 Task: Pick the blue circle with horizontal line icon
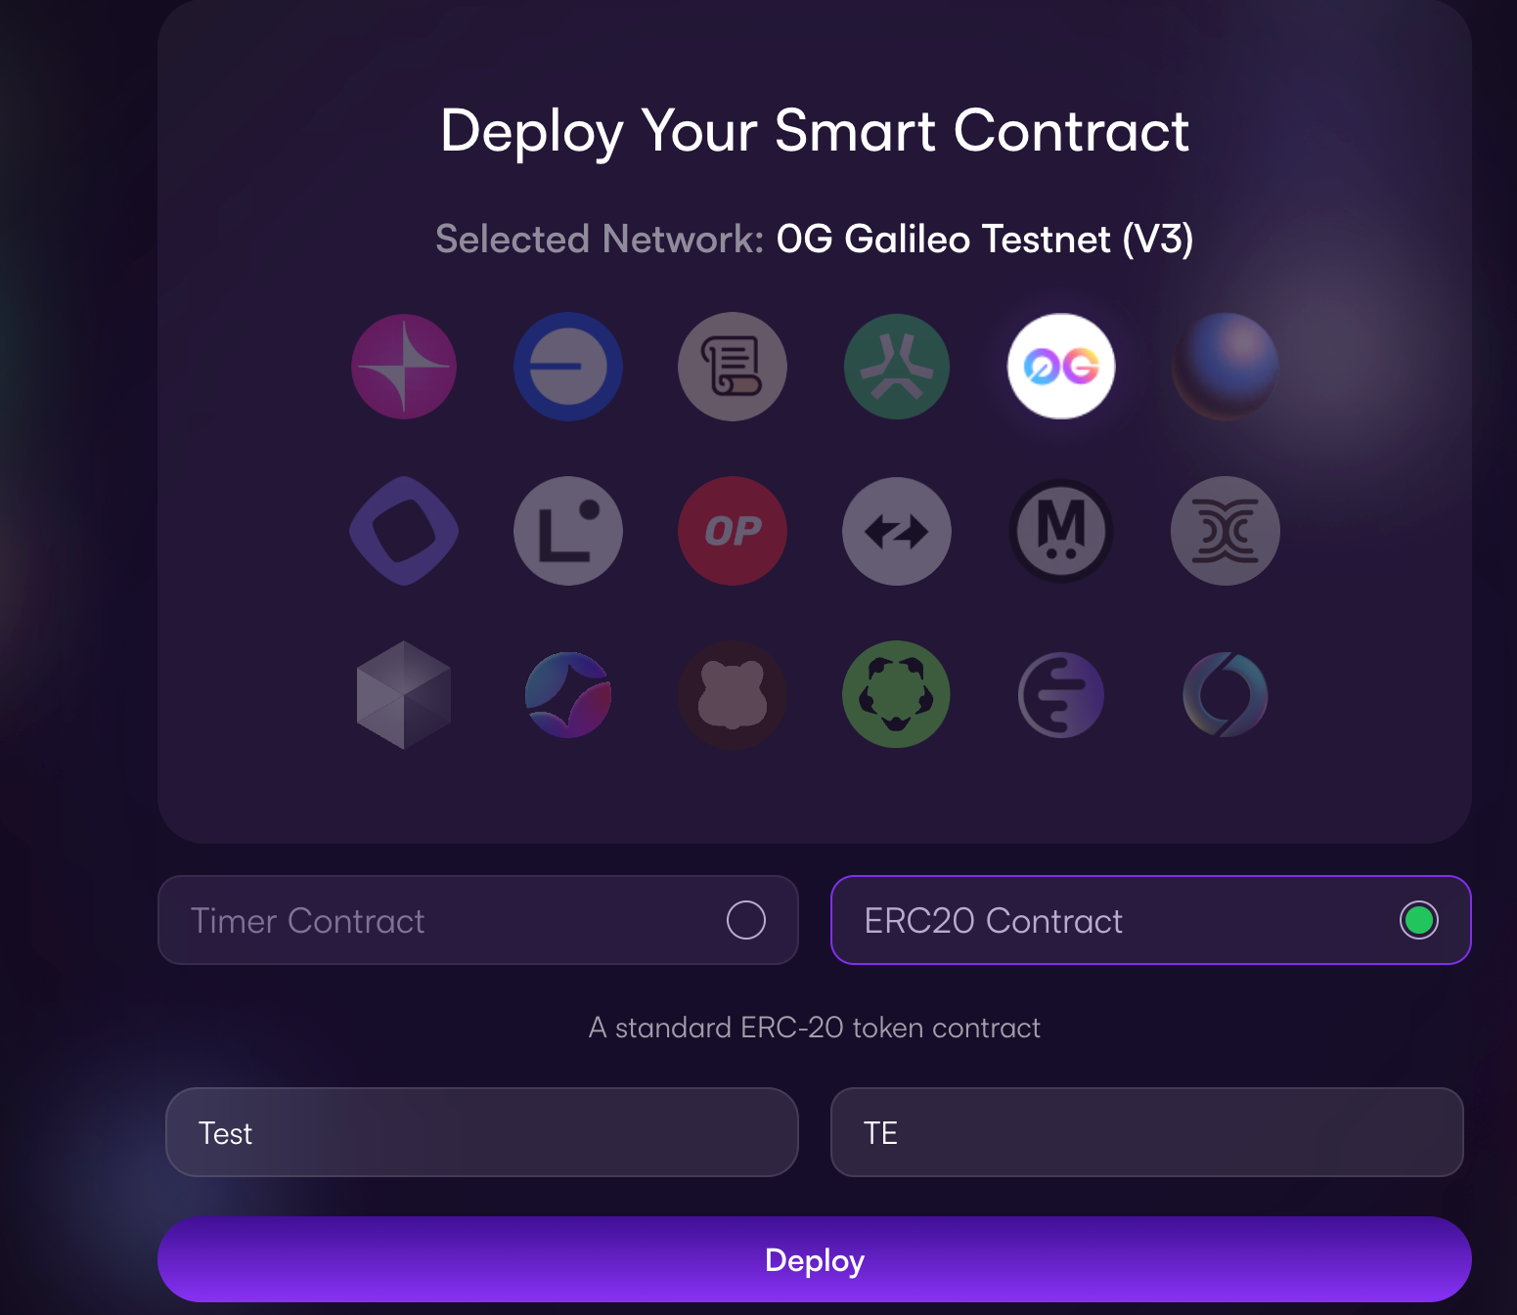(568, 367)
